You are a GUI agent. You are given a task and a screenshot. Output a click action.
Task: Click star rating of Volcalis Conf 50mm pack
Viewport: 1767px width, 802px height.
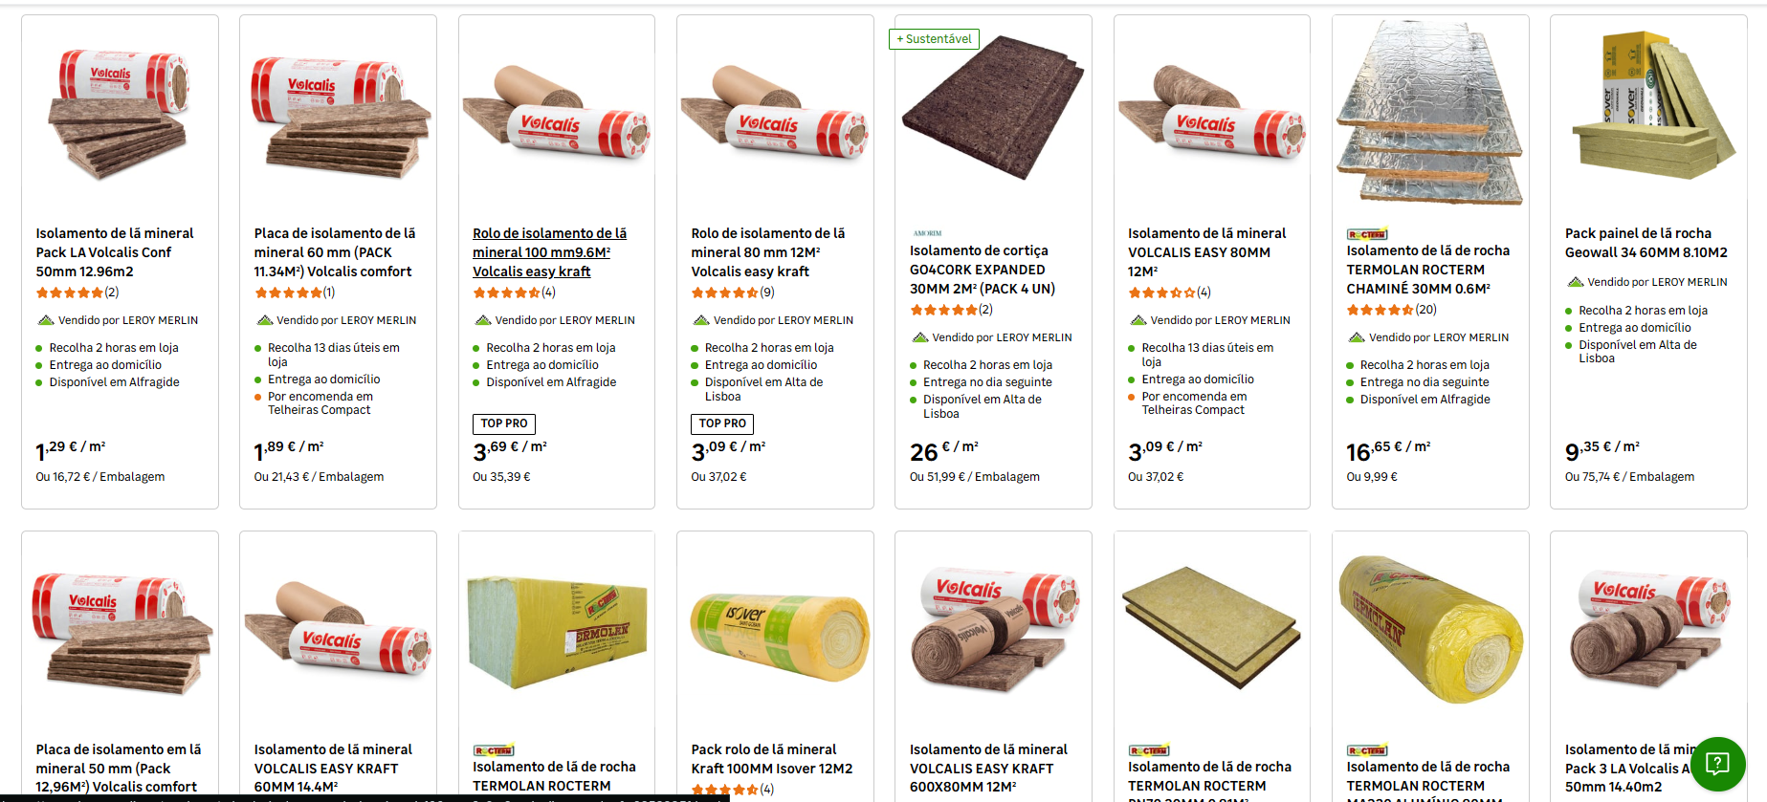[70, 293]
